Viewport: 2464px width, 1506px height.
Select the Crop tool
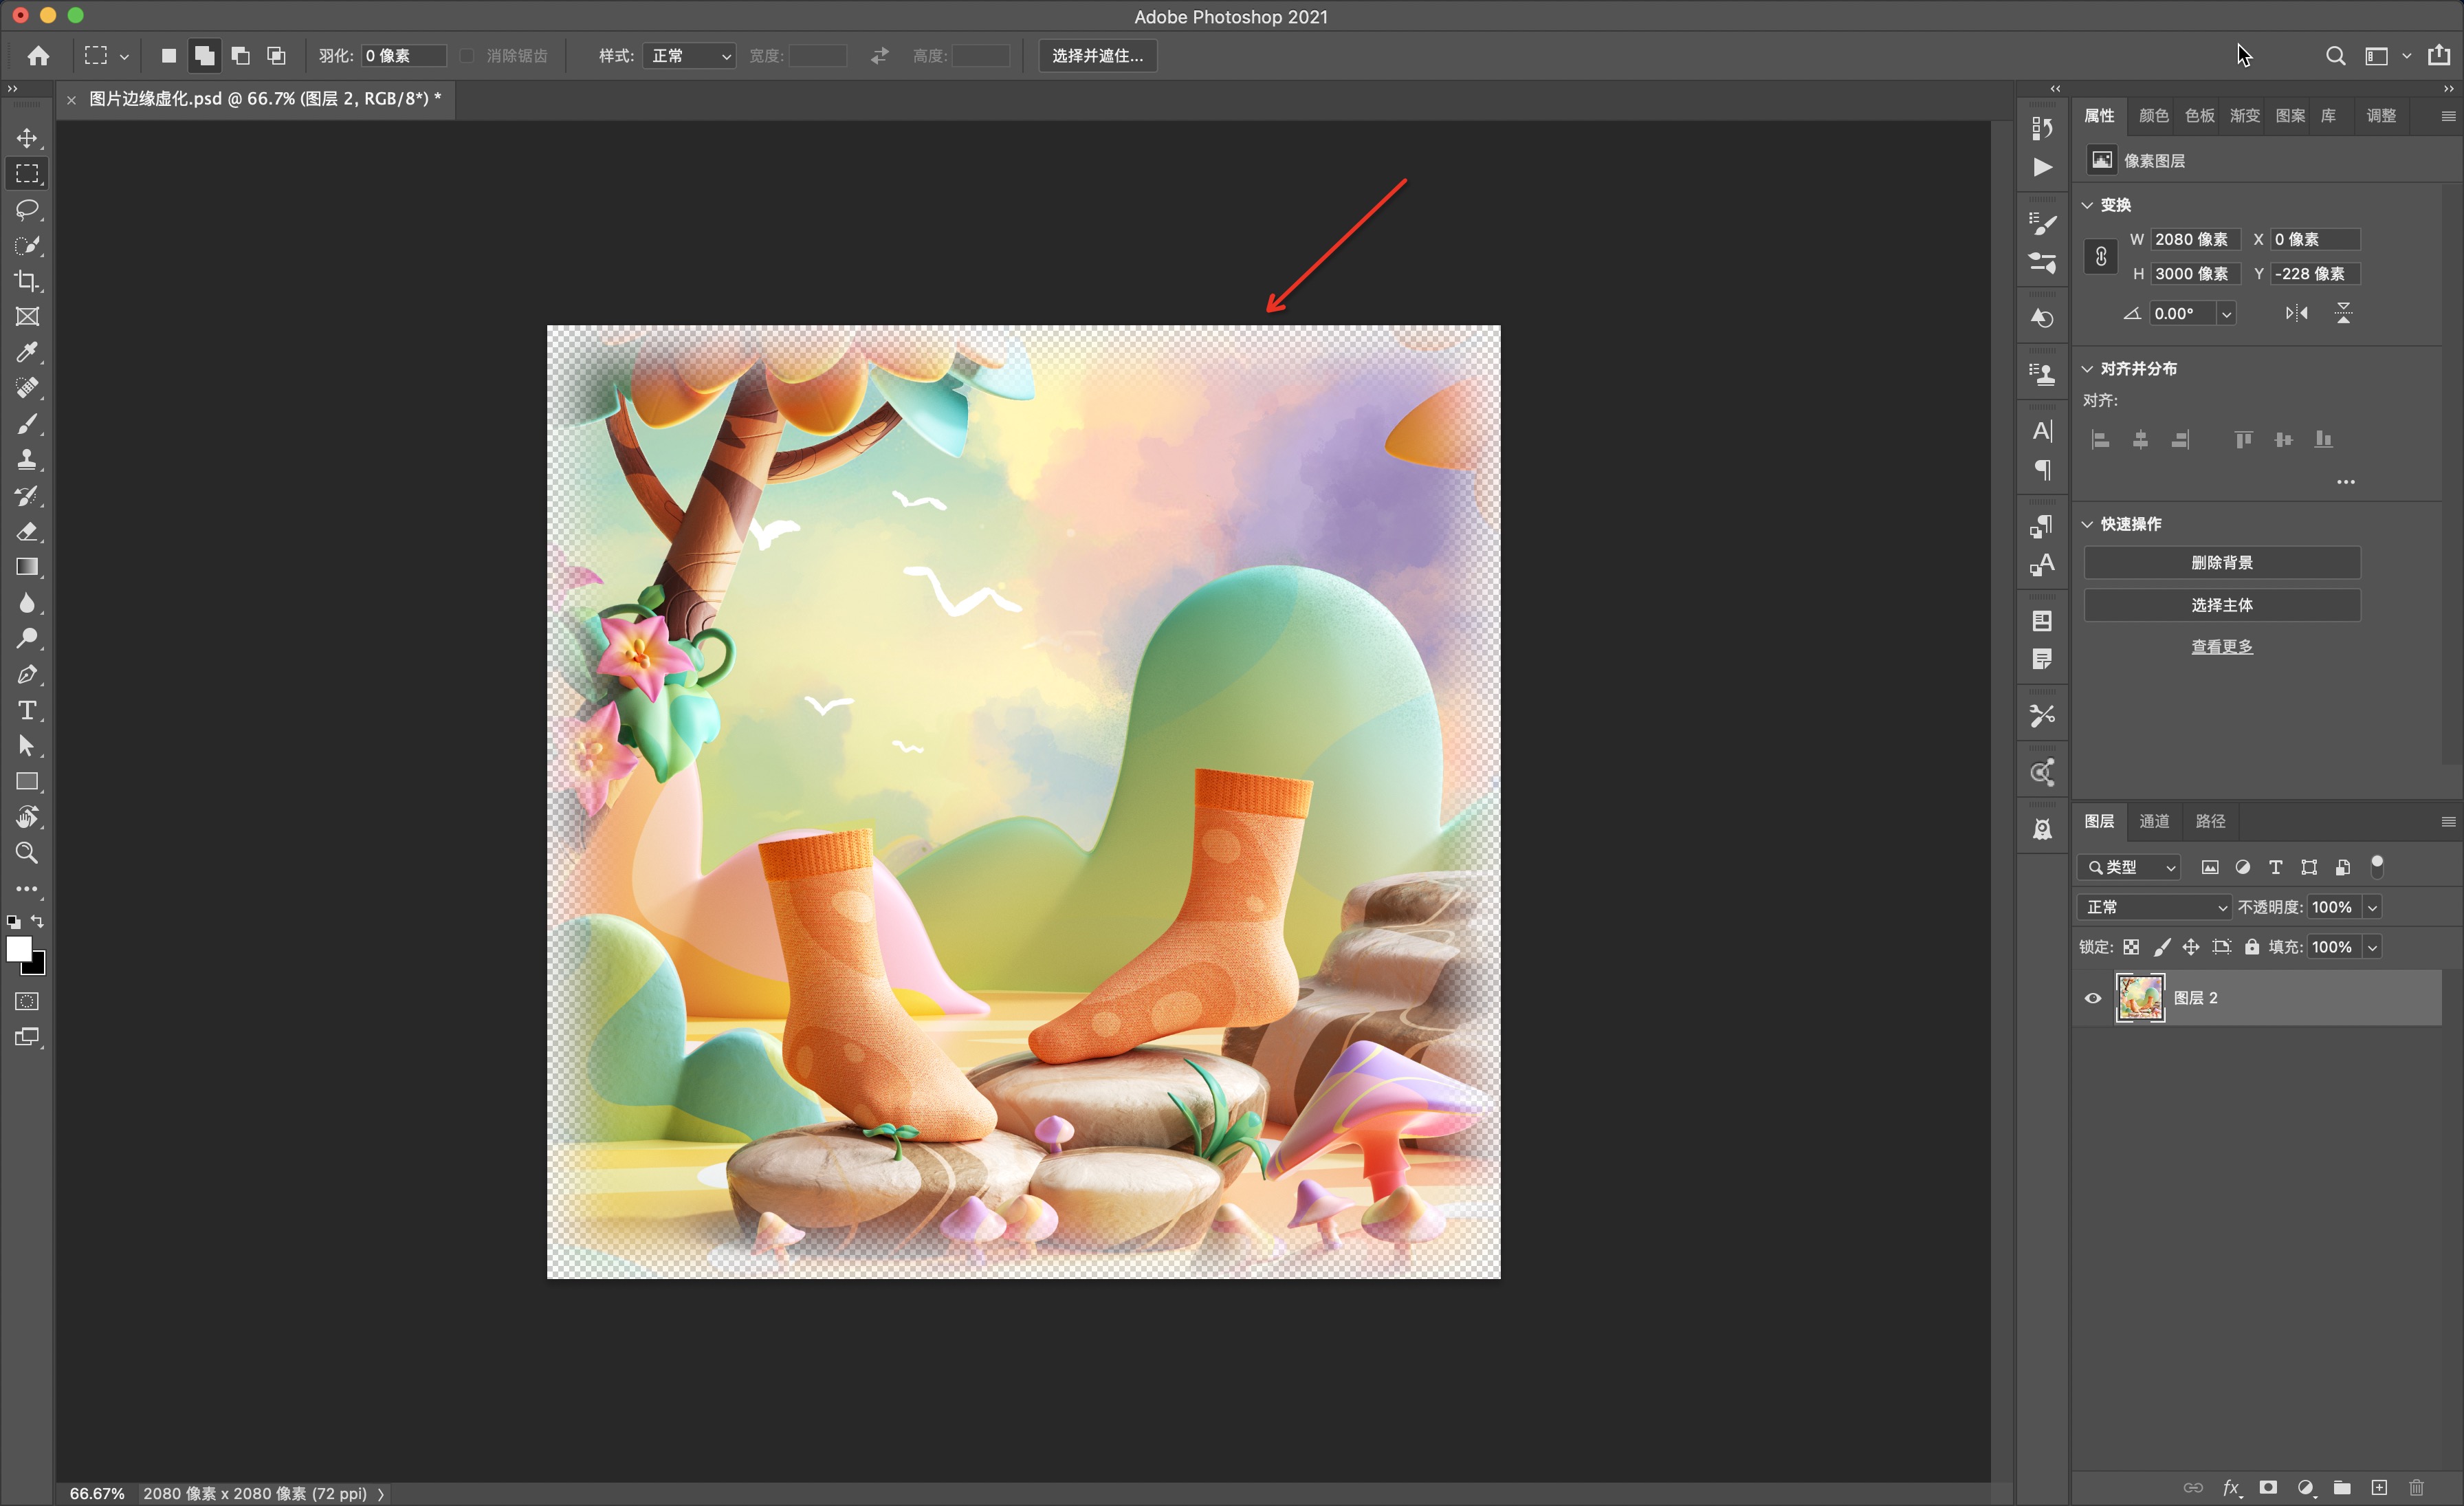(27, 281)
